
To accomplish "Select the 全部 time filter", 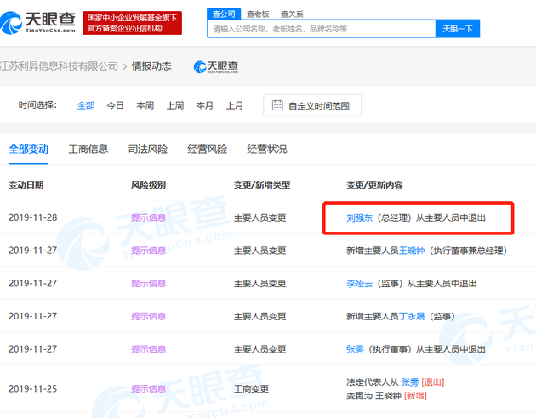I will tap(86, 105).
